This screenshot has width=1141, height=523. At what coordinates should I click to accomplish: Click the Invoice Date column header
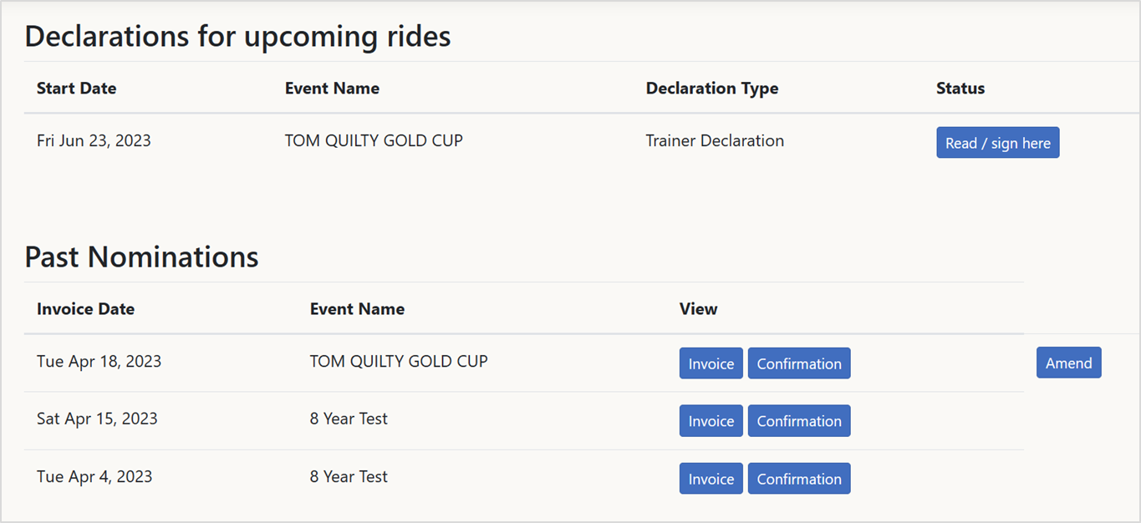pos(85,308)
